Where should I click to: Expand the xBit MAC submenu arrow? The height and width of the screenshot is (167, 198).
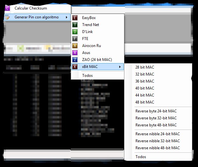pos(120,67)
